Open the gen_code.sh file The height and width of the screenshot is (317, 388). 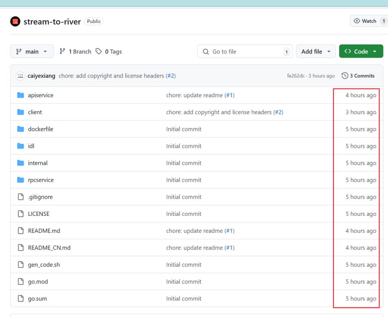pyautogui.click(x=44, y=265)
